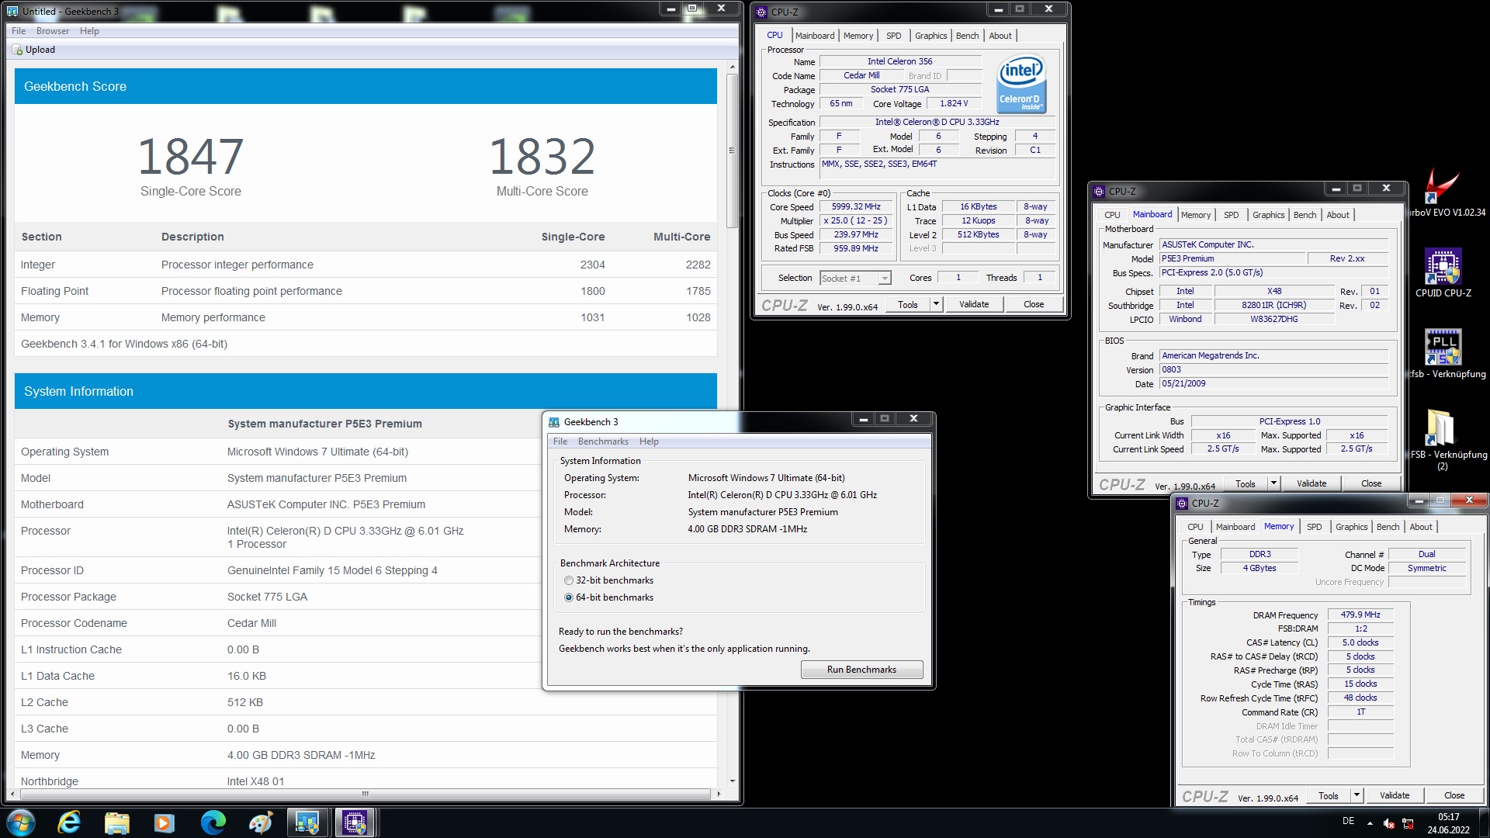Click Validate in CPU-Z processor window
Viewport: 1490px width, 838px height.
(x=973, y=304)
